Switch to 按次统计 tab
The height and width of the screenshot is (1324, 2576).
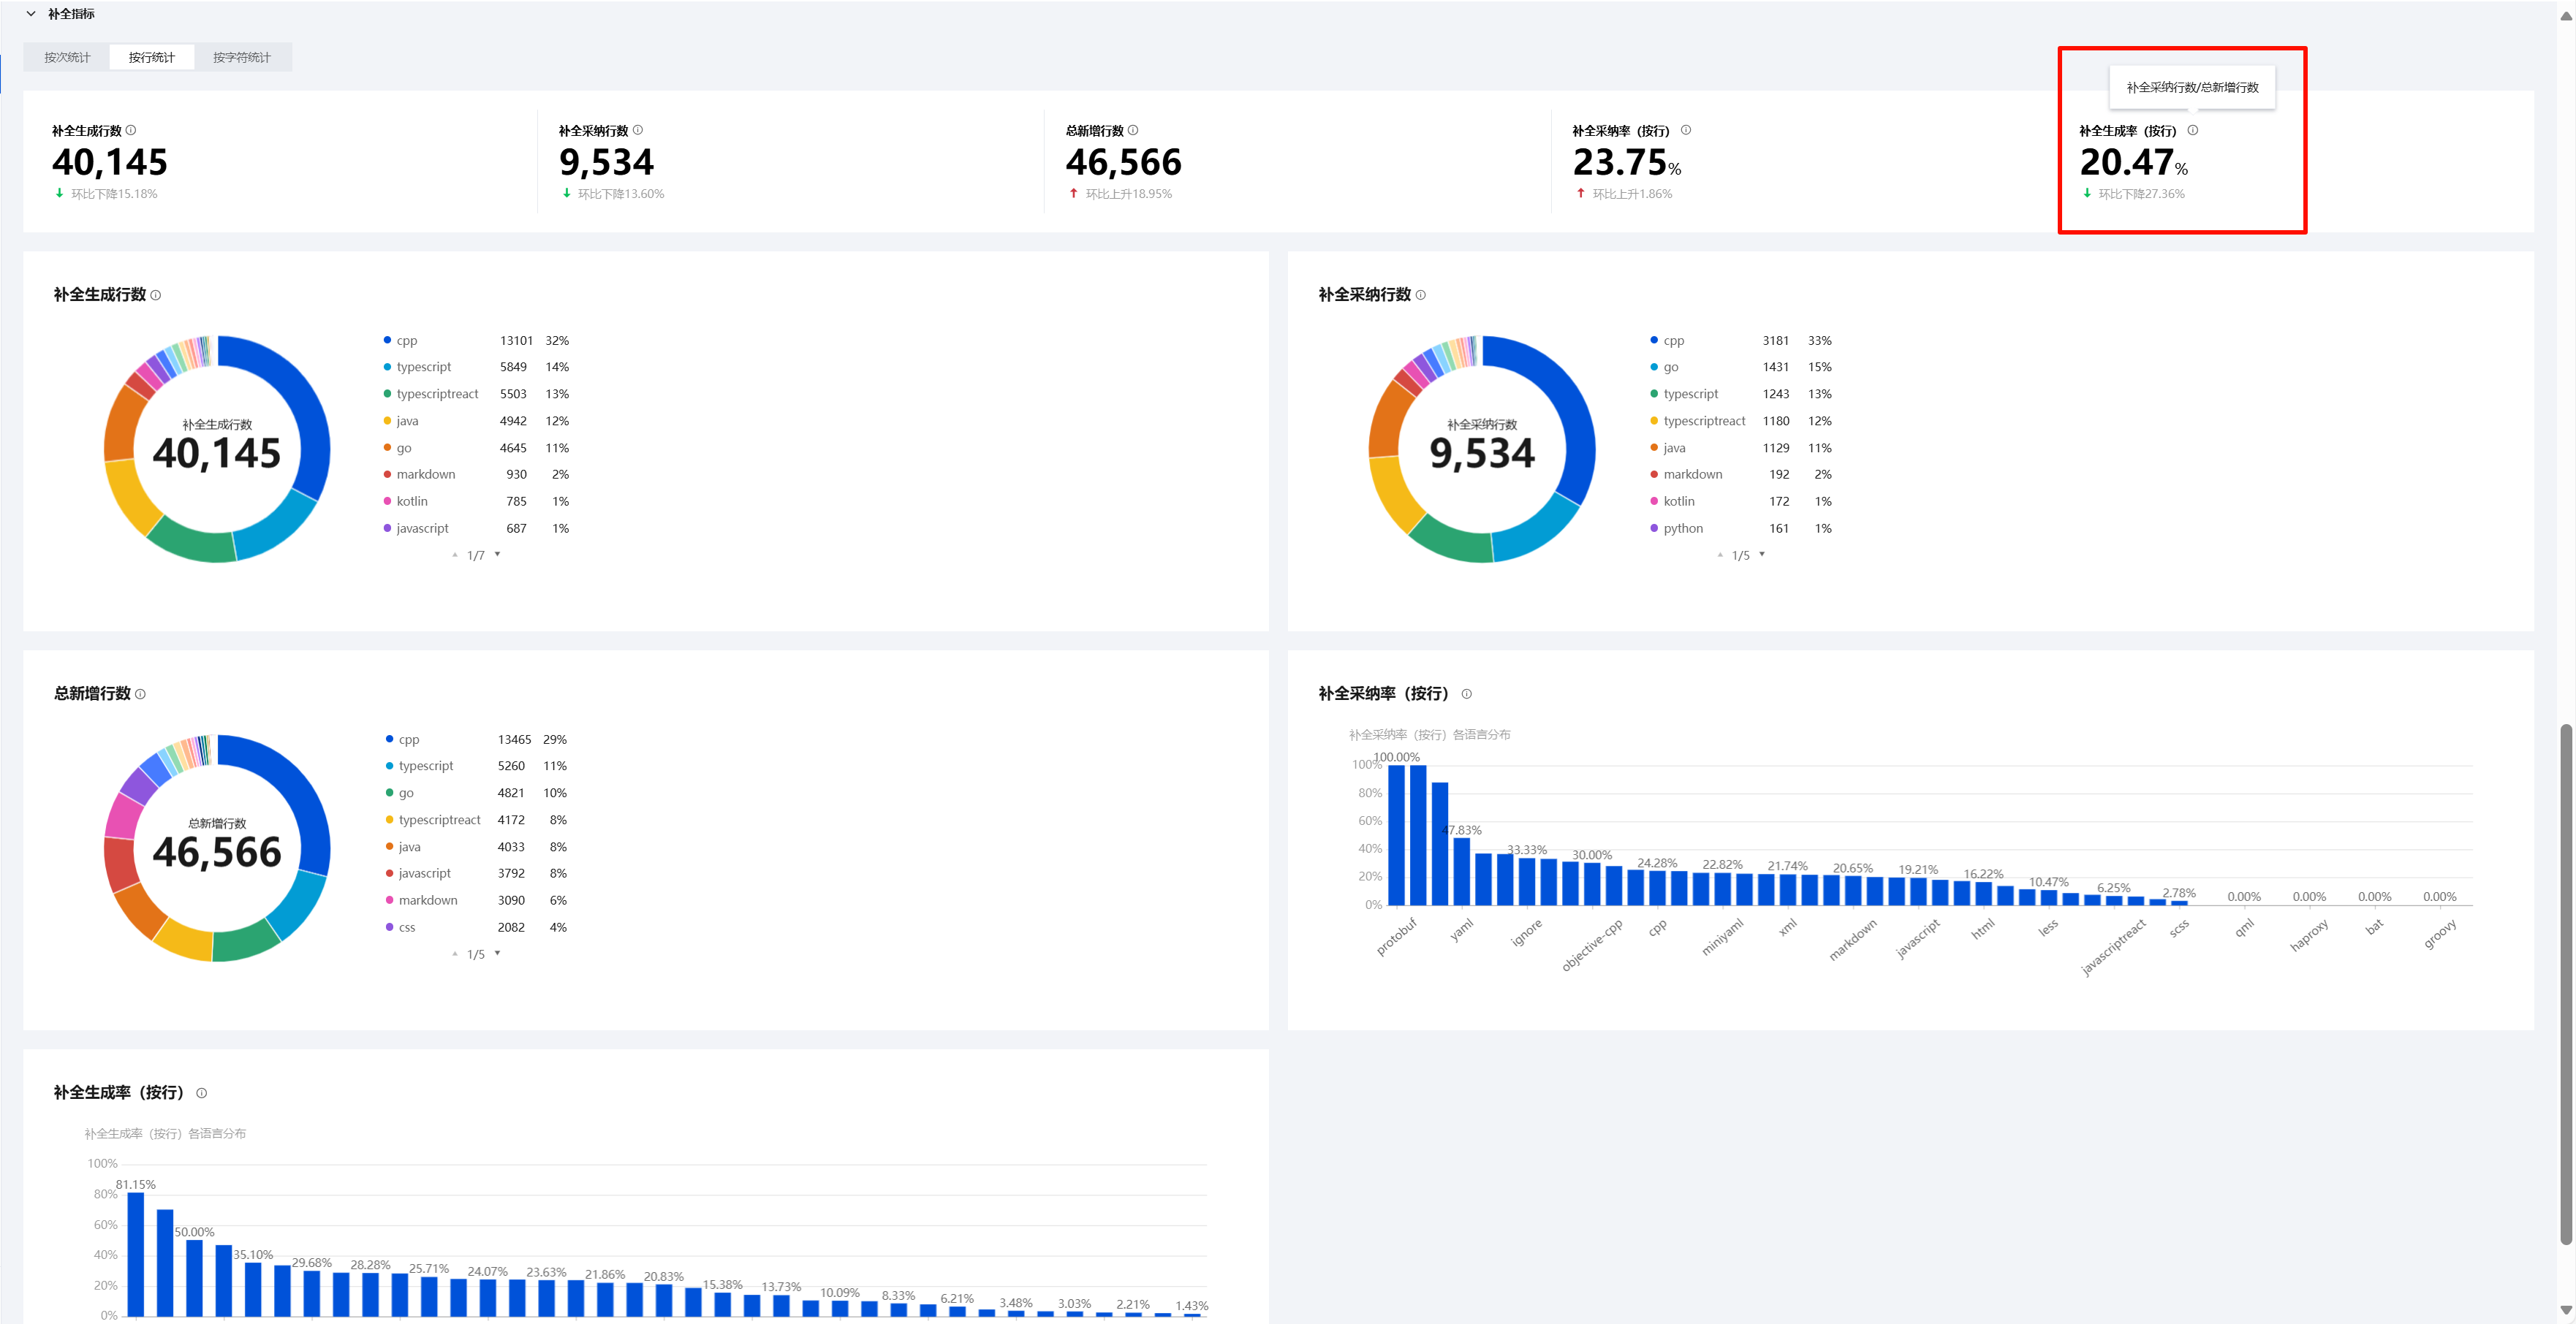click(x=67, y=58)
